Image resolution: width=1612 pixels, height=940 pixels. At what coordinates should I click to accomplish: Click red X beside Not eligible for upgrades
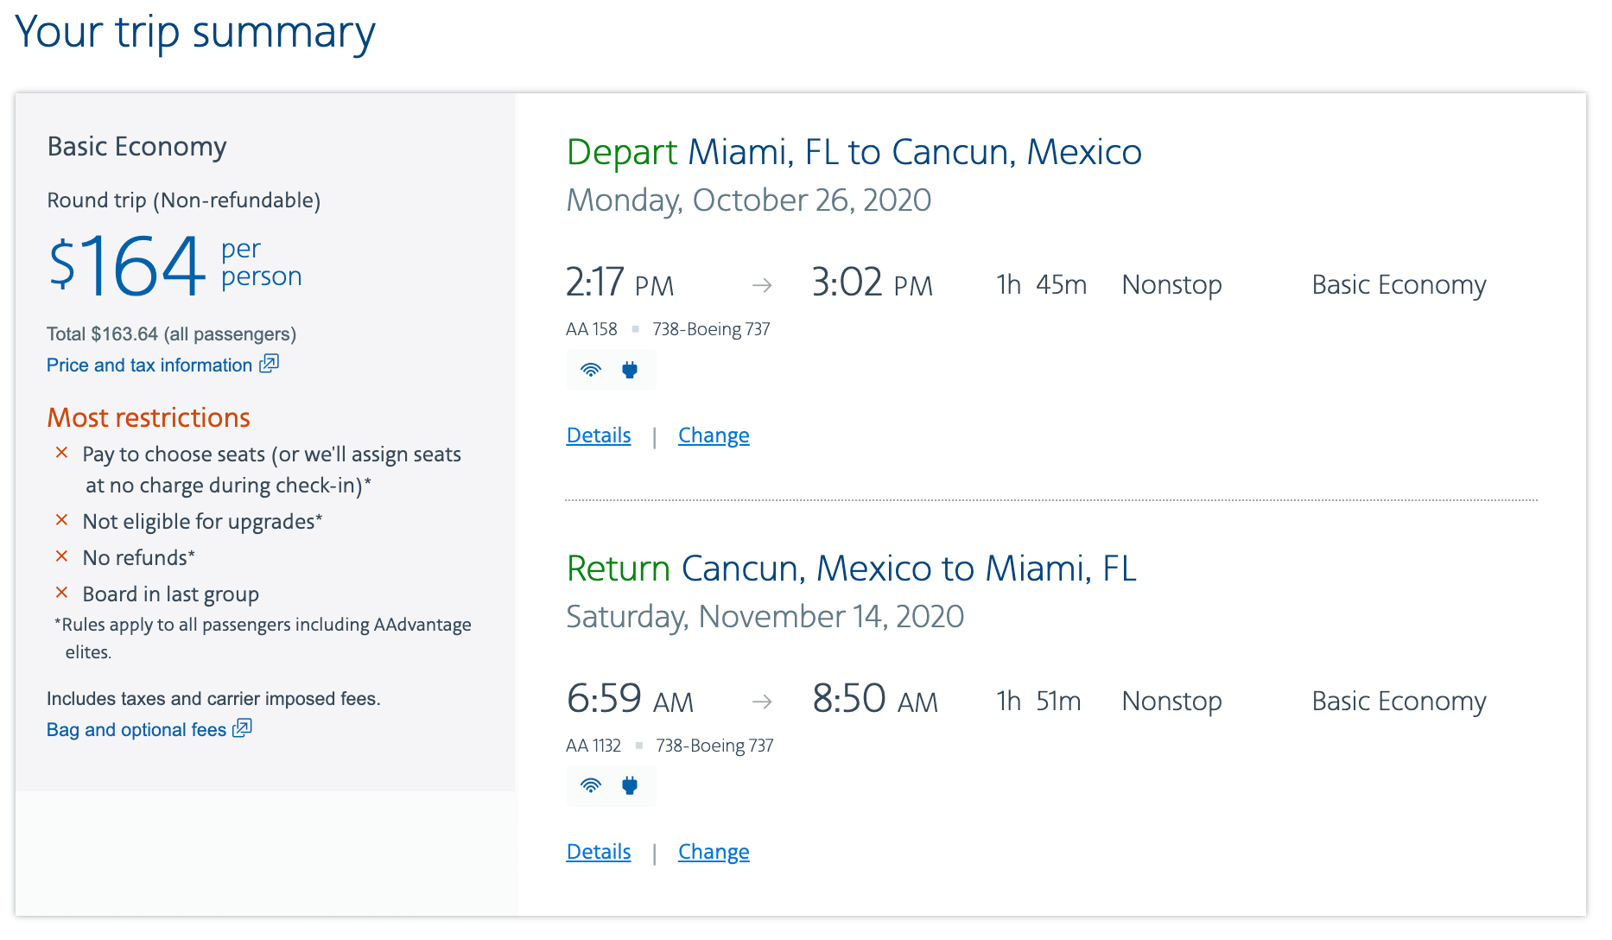(x=62, y=520)
